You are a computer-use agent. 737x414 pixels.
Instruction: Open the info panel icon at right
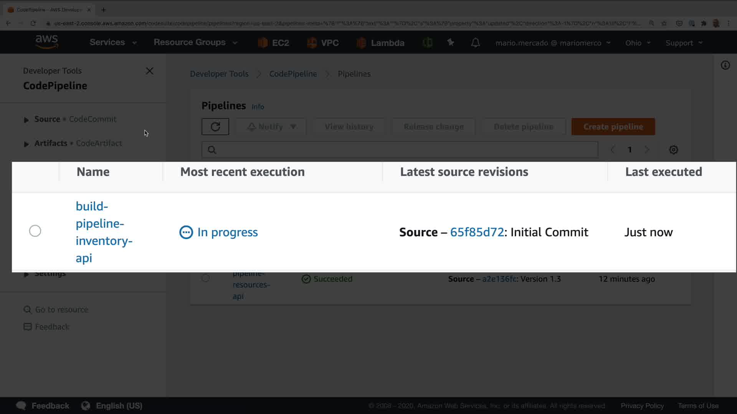[725, 65]
